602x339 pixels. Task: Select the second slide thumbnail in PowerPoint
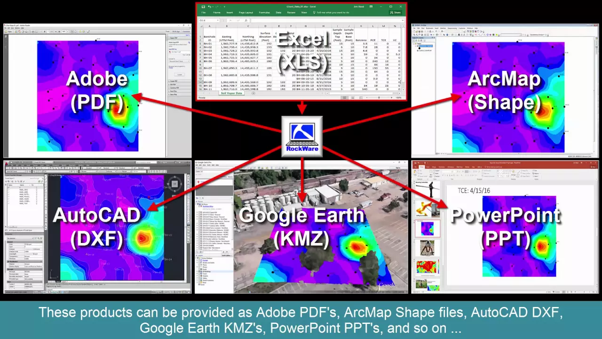coord(427,209)
